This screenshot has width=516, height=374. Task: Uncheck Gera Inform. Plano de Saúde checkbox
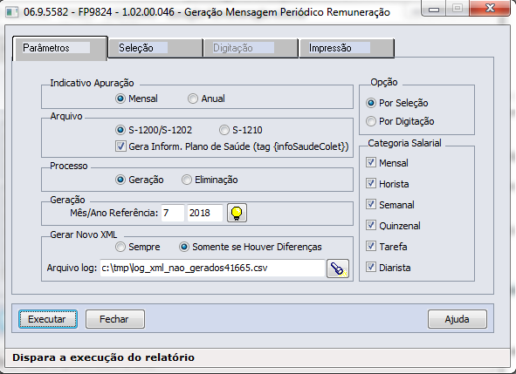coord(120,146)
